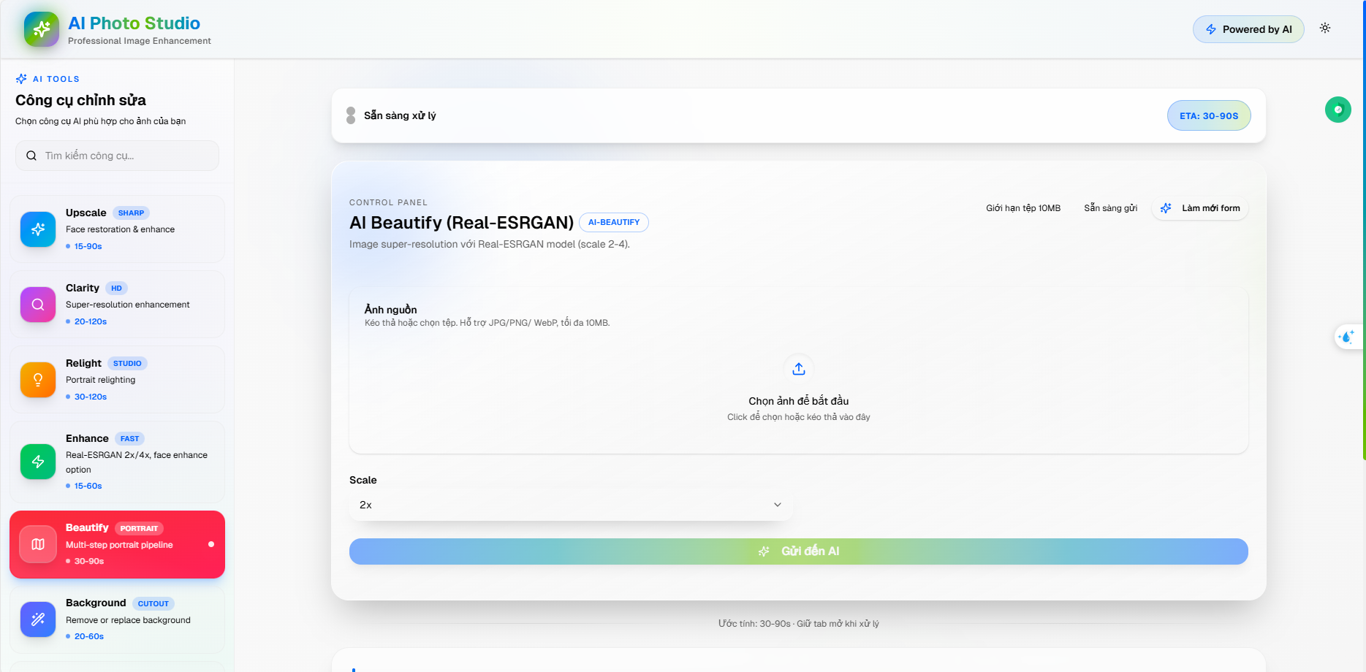This screenshot has width=1366, height=672.
Task: Click the upload arrow icon in dropzone
Action: pyautogui.click(x=798, y=368)
